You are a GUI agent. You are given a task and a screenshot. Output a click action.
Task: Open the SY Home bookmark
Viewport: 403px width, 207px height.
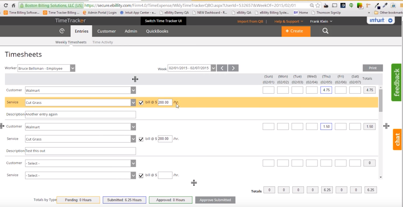[301, 12]
